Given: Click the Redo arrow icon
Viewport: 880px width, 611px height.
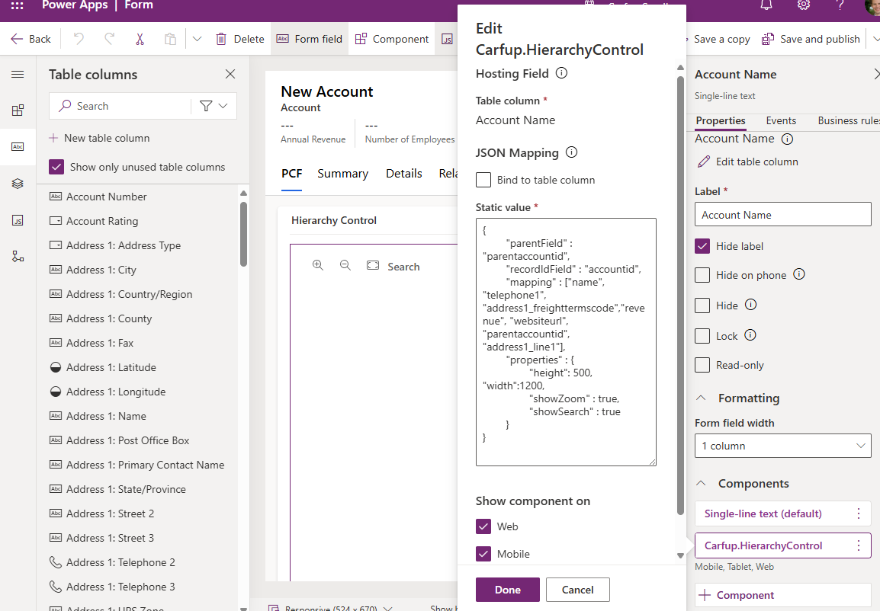Looking at the screenshot, I should (110, 39).
